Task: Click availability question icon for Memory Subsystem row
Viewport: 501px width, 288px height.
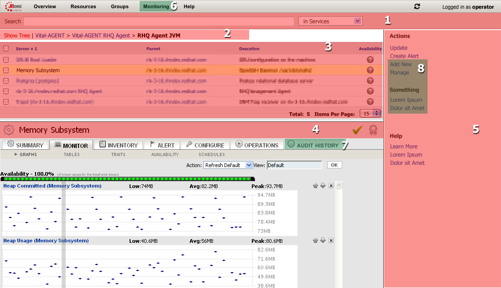Action: [x=370, y=70]
